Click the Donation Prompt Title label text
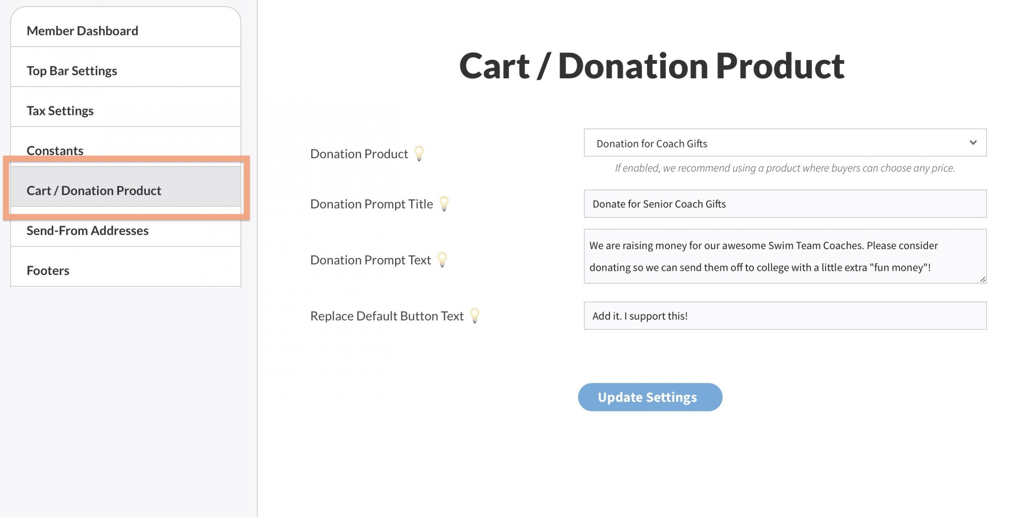The image size is (1023, 517). (371, 204)
